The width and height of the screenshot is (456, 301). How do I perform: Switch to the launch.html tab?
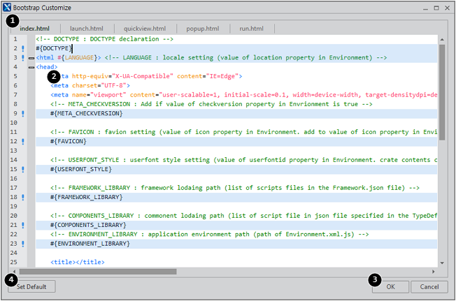[x=86, y=29]
